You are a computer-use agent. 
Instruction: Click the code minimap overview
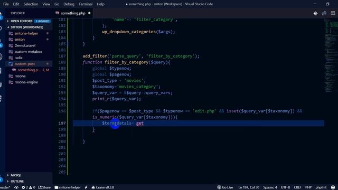point(331,56)
